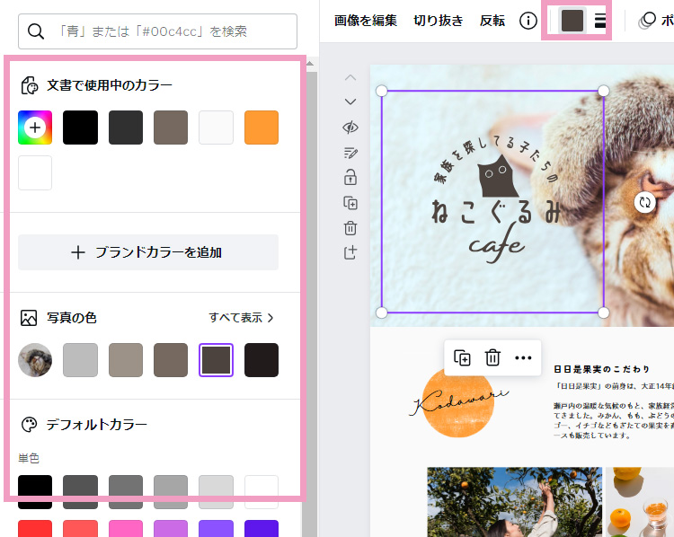Duplicate the element from floating toolbar
The image size is (674, 537).
pos(462,358)
